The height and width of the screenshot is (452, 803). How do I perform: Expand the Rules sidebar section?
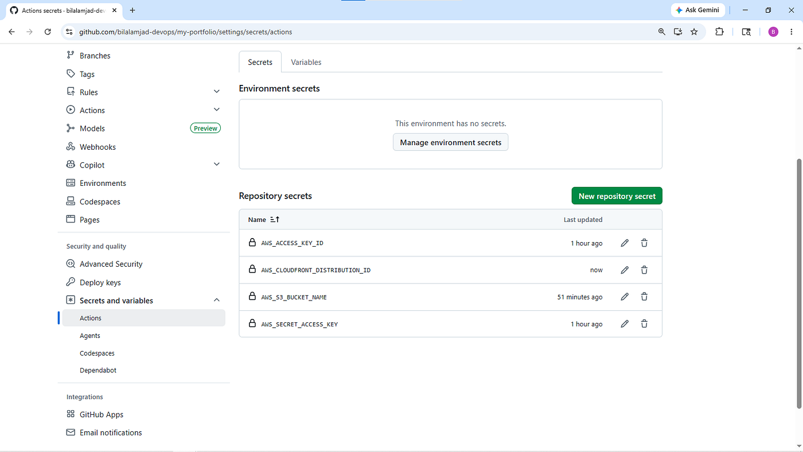click(x=217, y=92)
